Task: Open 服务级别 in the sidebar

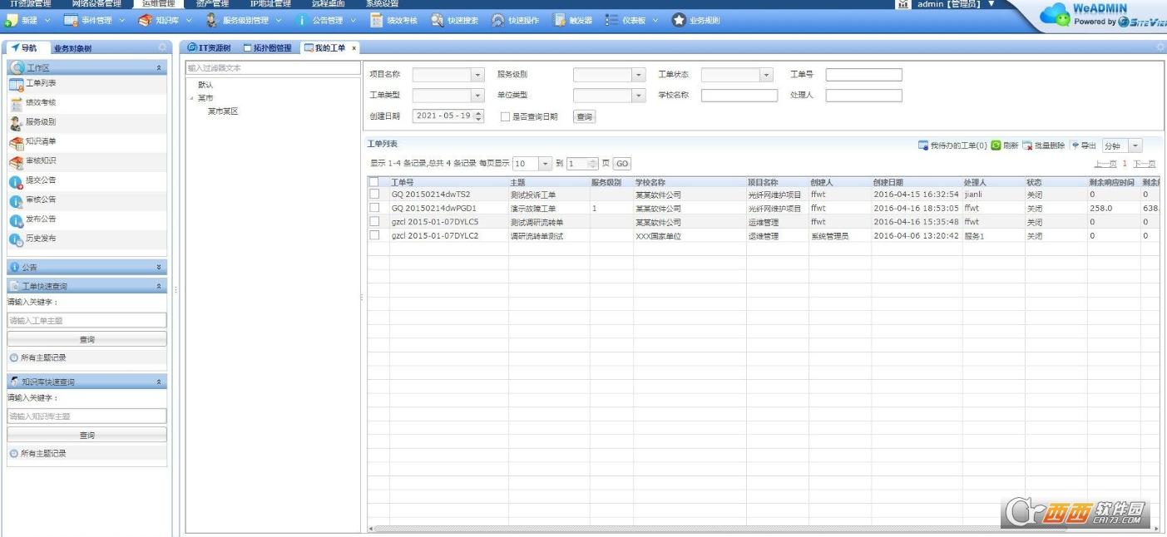Action: click(x=87, y=122)
